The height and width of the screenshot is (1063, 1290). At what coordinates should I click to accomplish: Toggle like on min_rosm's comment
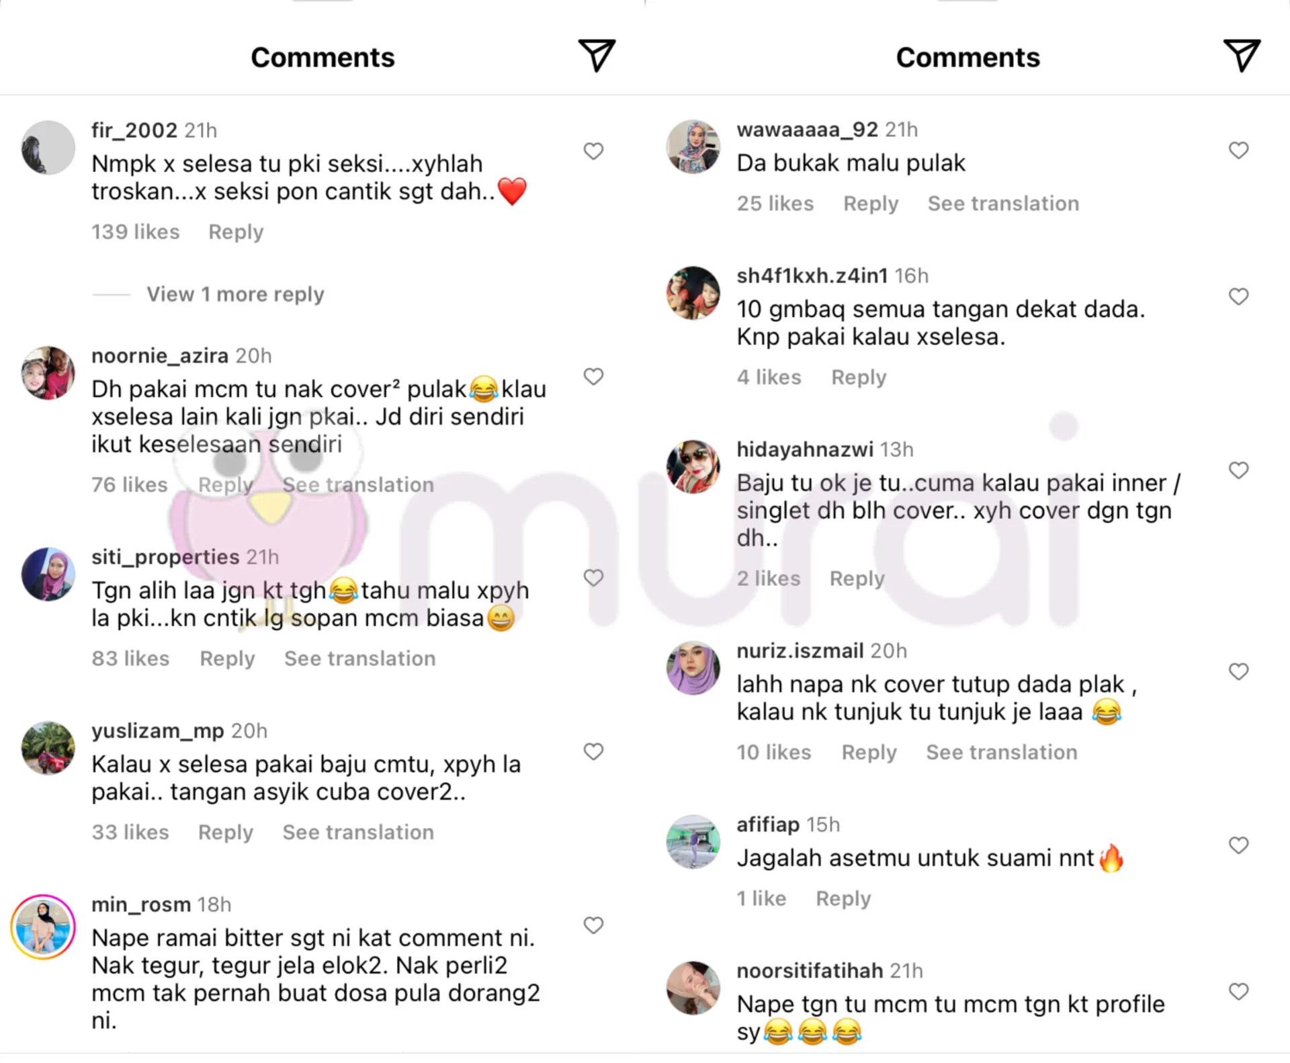(x=593, y=925)
